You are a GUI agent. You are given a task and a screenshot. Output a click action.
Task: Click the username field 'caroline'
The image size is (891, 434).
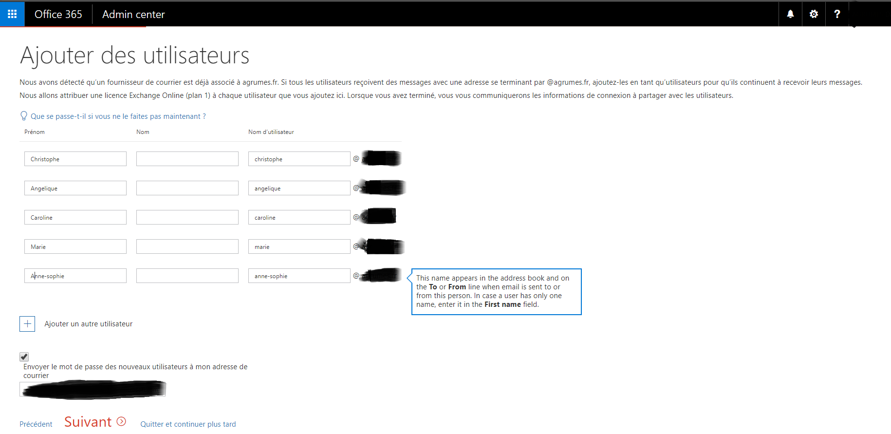299,217
